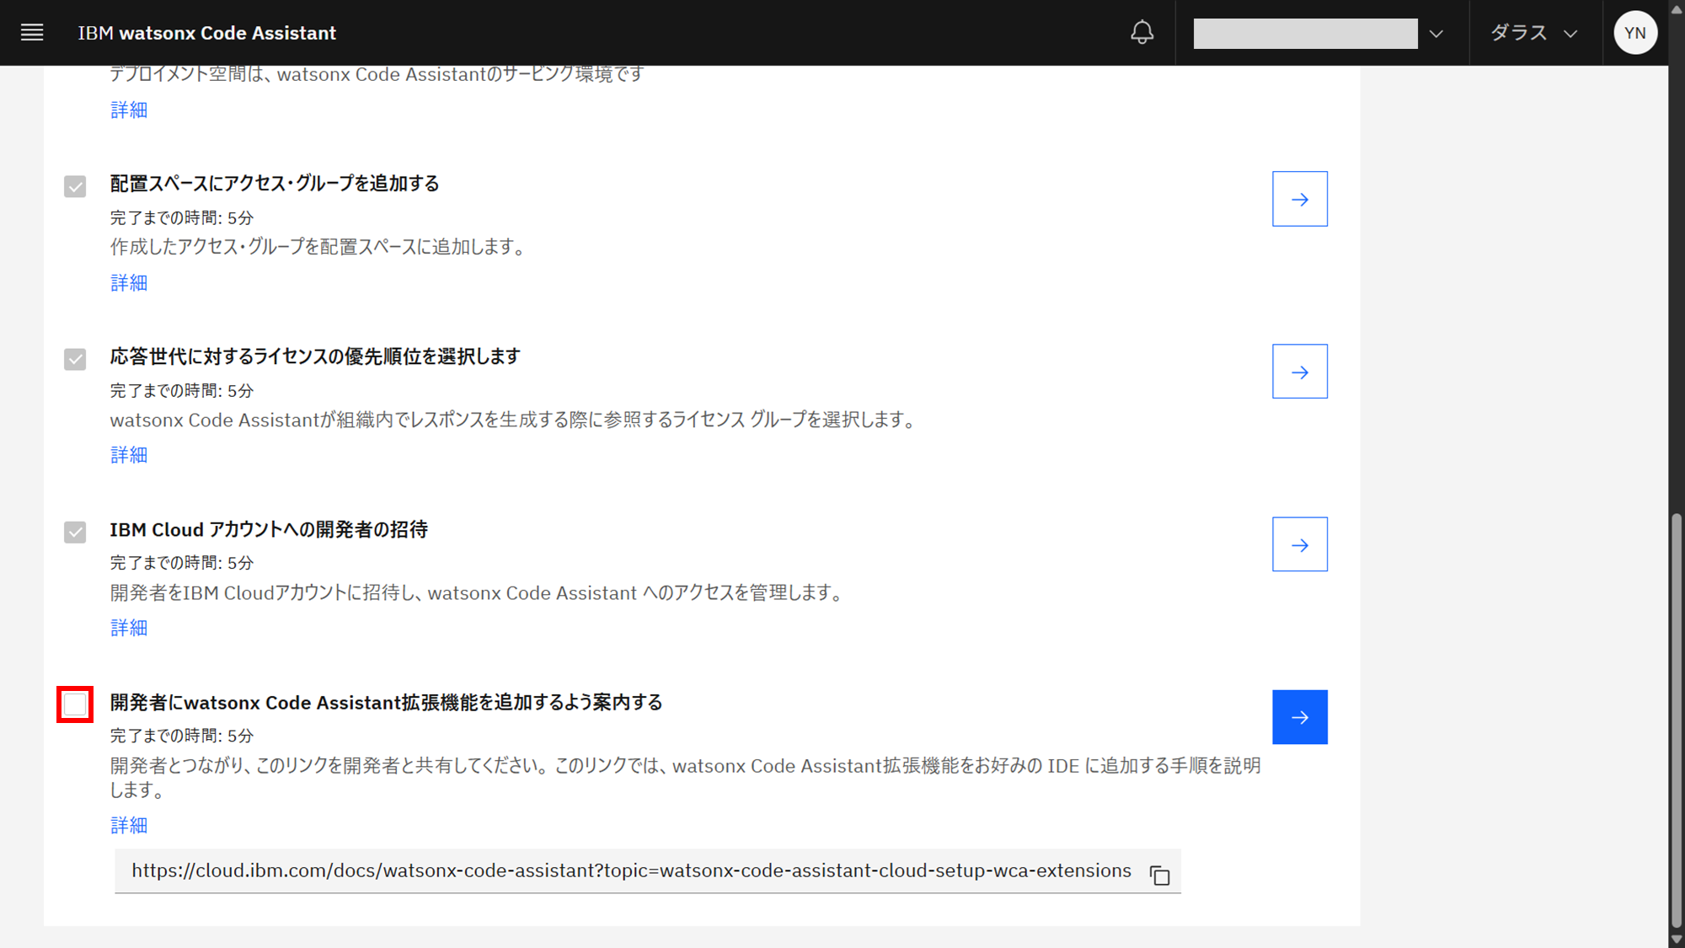
Task: Check the 拡張機能を追加するよう案内する checkbox
Action: [x=75, y=704]
